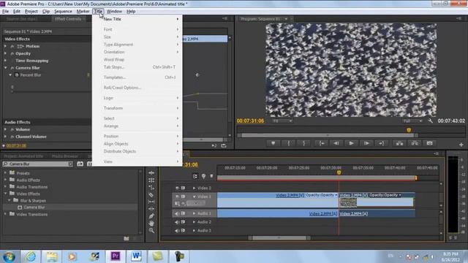Expand the Volume audio effect

[5, 129]
